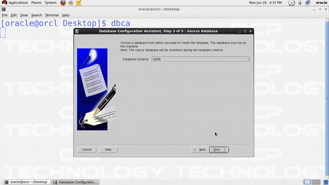This screenshot has height=185, width=329.
Task: Open the System menu
Action: 50,3
